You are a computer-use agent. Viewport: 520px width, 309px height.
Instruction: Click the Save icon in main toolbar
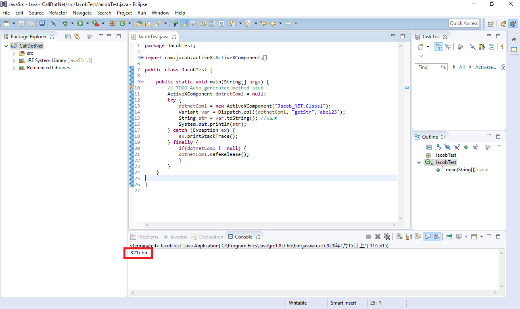click(x=21, y=24)
